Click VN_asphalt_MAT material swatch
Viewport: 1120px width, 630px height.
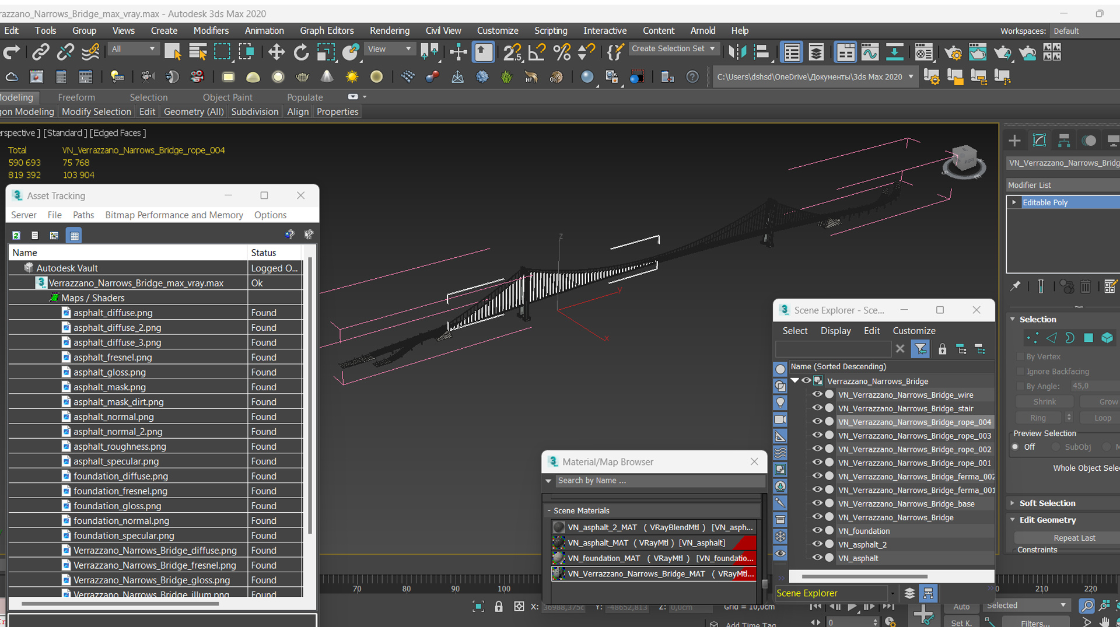tap(559, 542)
